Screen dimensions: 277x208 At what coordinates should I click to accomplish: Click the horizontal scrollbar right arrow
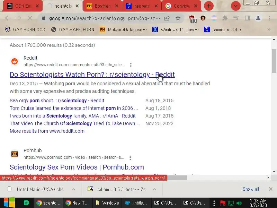pyautogui.click(x=268, y=177)
